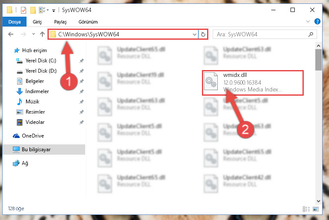Click the New folder icon in title bar
Screen dimensions: 329x220
pyautogui.click(x=33, y=10)
